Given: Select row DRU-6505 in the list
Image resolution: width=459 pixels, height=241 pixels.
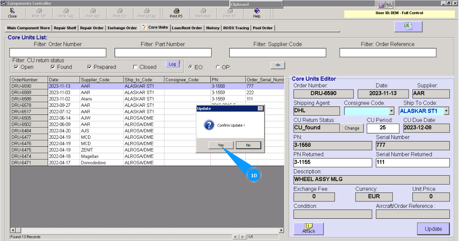Looking at the screenshot, I should click(x=147, y=118).
